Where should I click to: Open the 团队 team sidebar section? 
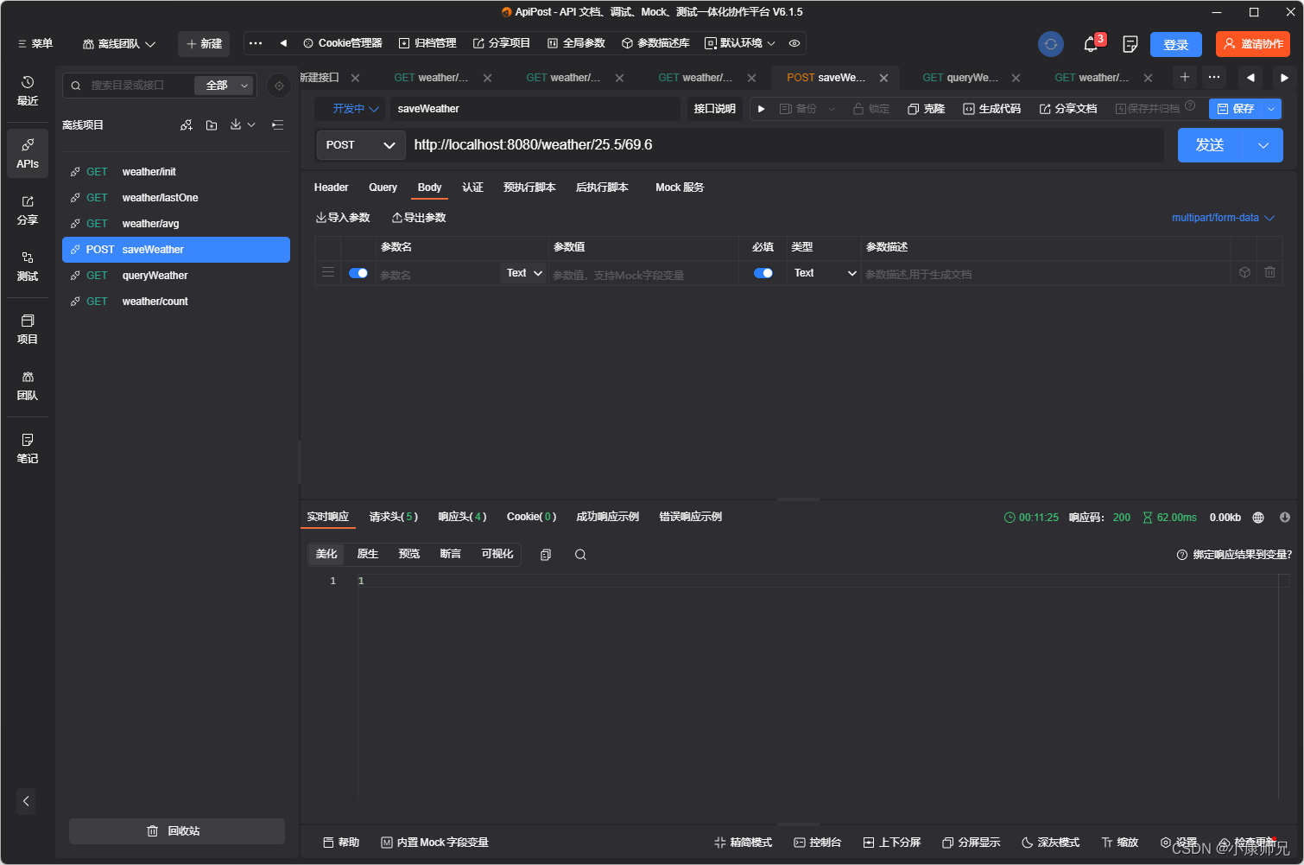point(28,385)
